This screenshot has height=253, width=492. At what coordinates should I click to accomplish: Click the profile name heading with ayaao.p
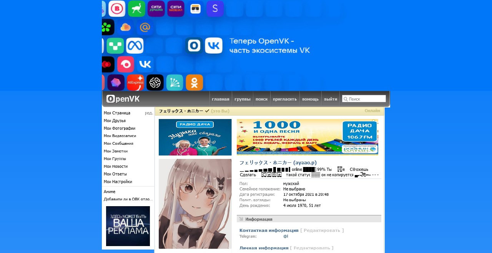(x=278, y=163)
